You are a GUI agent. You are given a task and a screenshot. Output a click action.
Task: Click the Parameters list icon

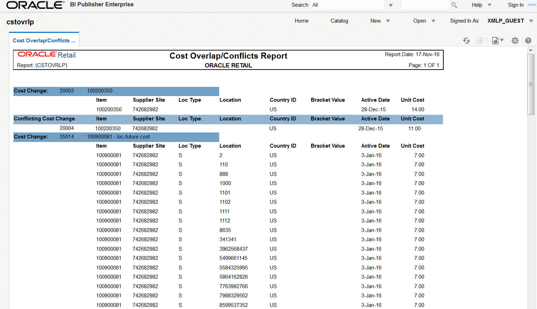[480, 41]
